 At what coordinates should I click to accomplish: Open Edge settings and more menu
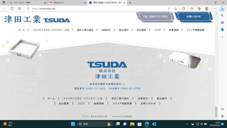[x=214, y=9]
